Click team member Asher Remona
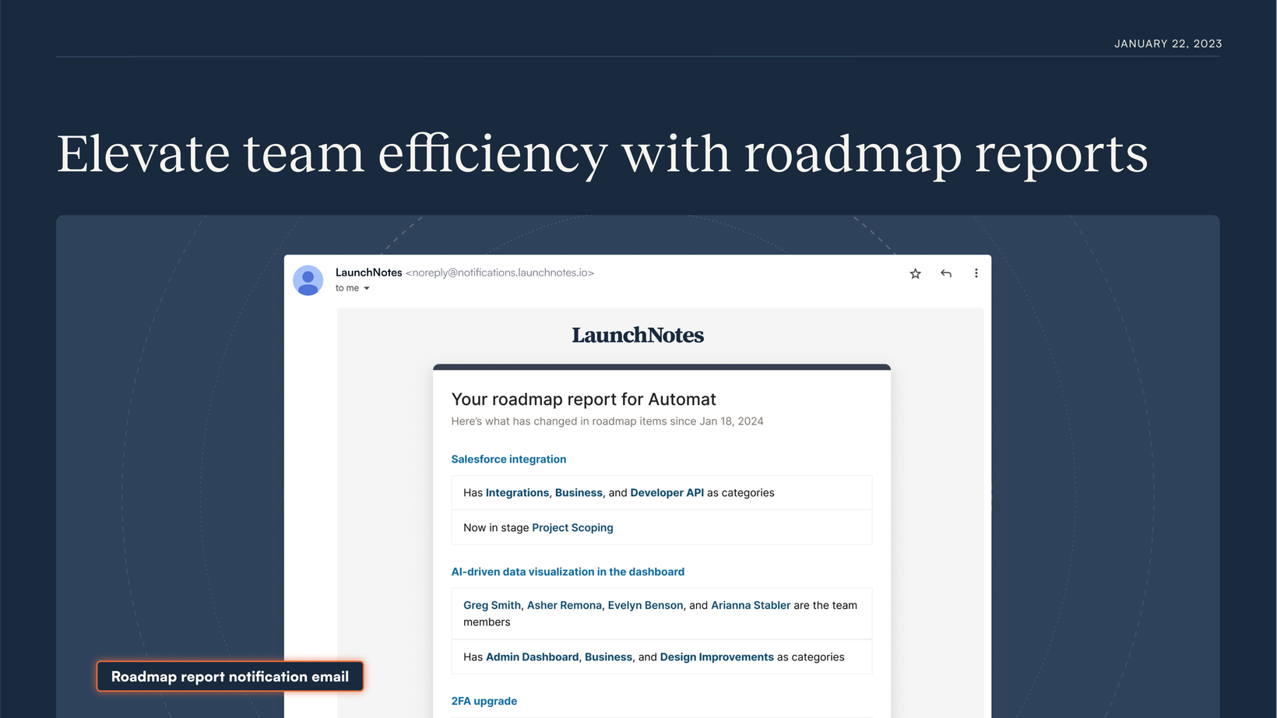This screenshot has height=718, width=1277. [565, 605]
